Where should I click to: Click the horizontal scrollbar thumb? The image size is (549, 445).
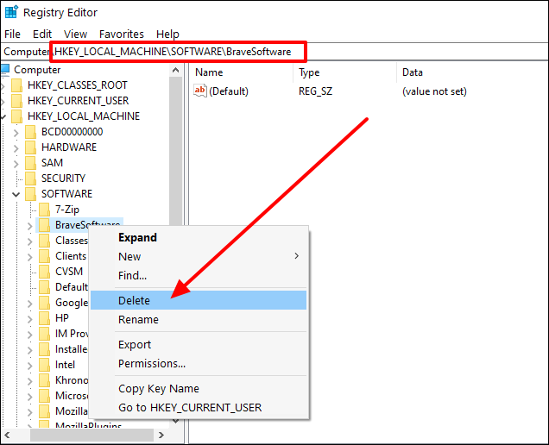(91, 435)
